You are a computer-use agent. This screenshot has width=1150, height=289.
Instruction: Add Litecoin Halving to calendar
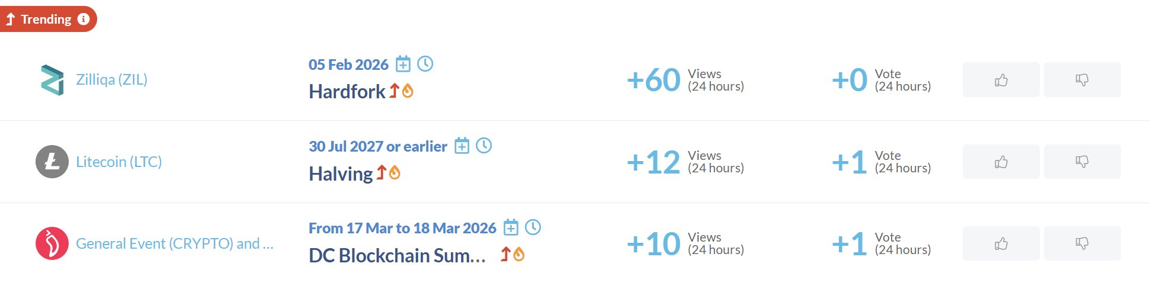coord(462,146)
